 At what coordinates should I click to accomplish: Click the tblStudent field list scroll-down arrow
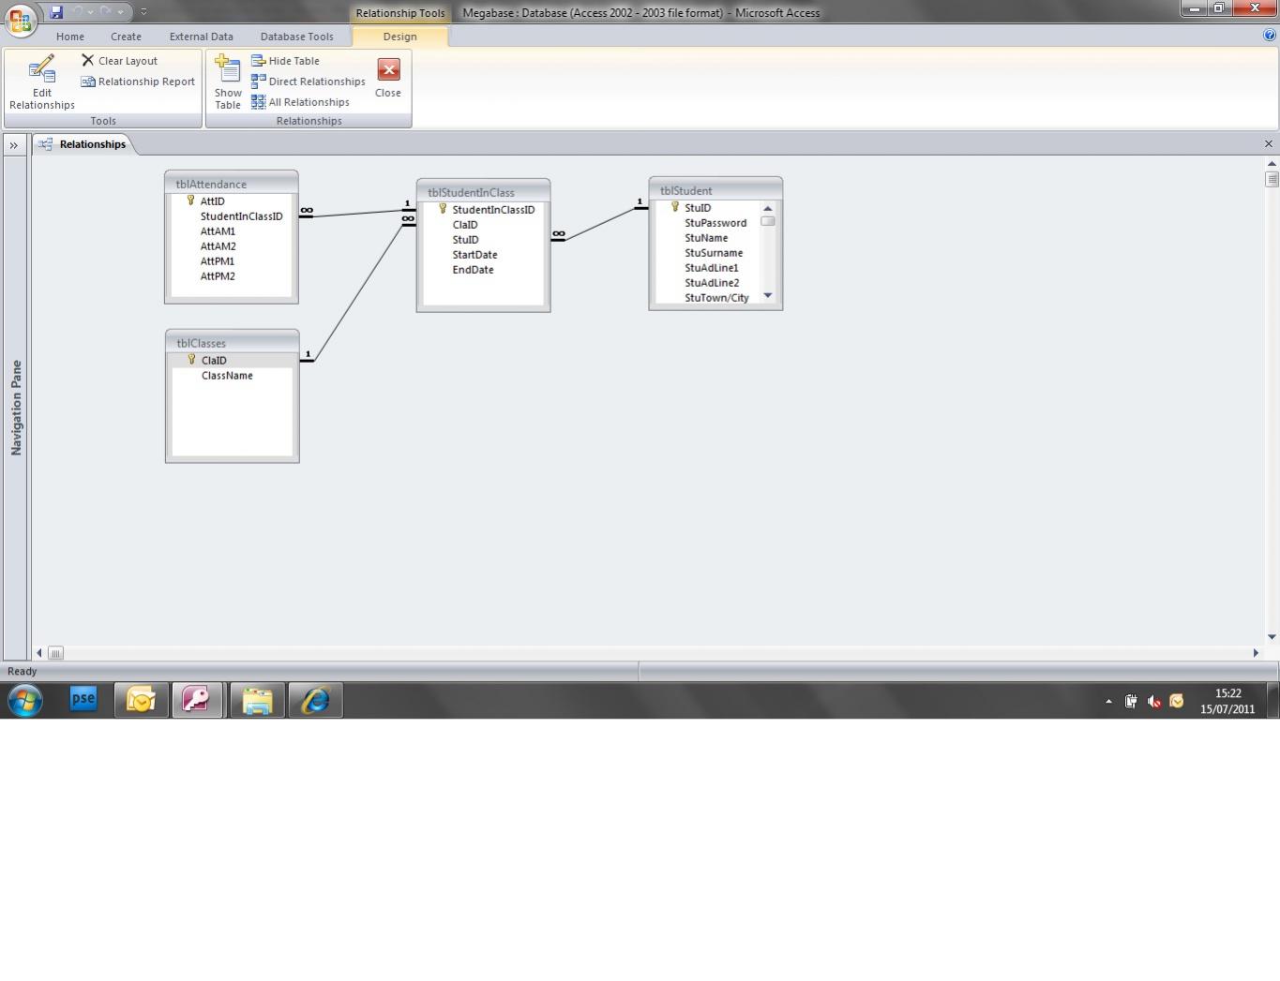tap(768, 296)
